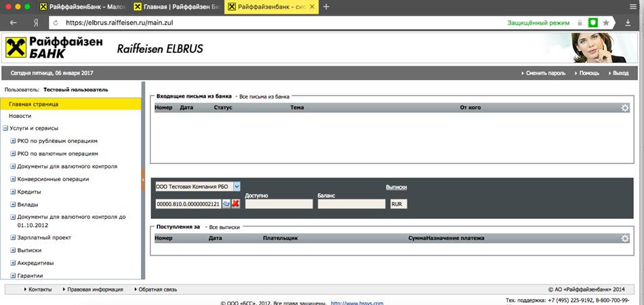Expand 'РКО по валютным операциям' node

click(13, 154)
